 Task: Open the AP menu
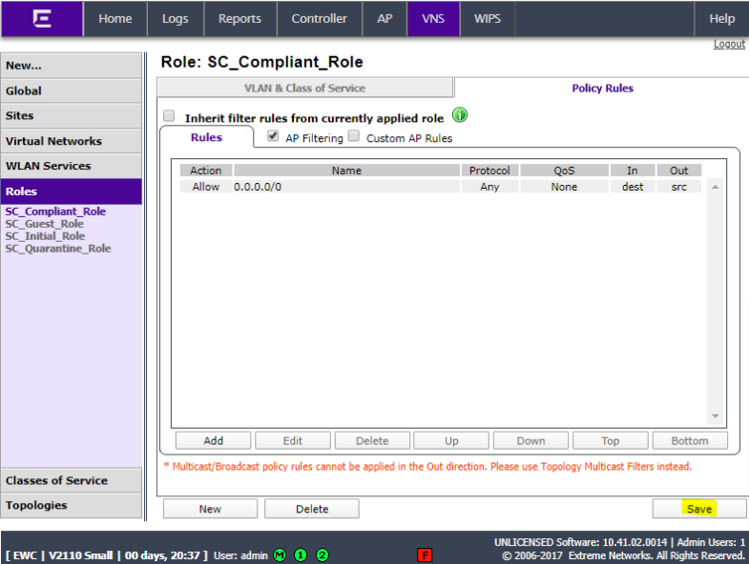click(x=385, y=19)
